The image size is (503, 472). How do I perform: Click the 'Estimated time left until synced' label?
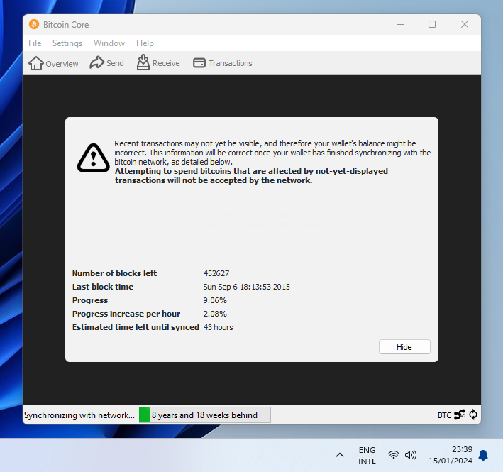click(x=136, y=327)
